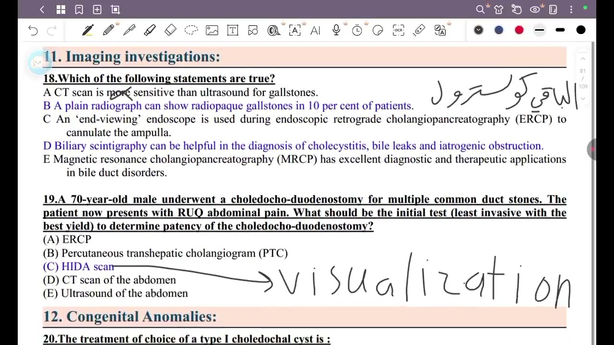Choose the red pen color
Image resolution: width=614 pixels, height=345 pixels.
click(x=519, y=30)
